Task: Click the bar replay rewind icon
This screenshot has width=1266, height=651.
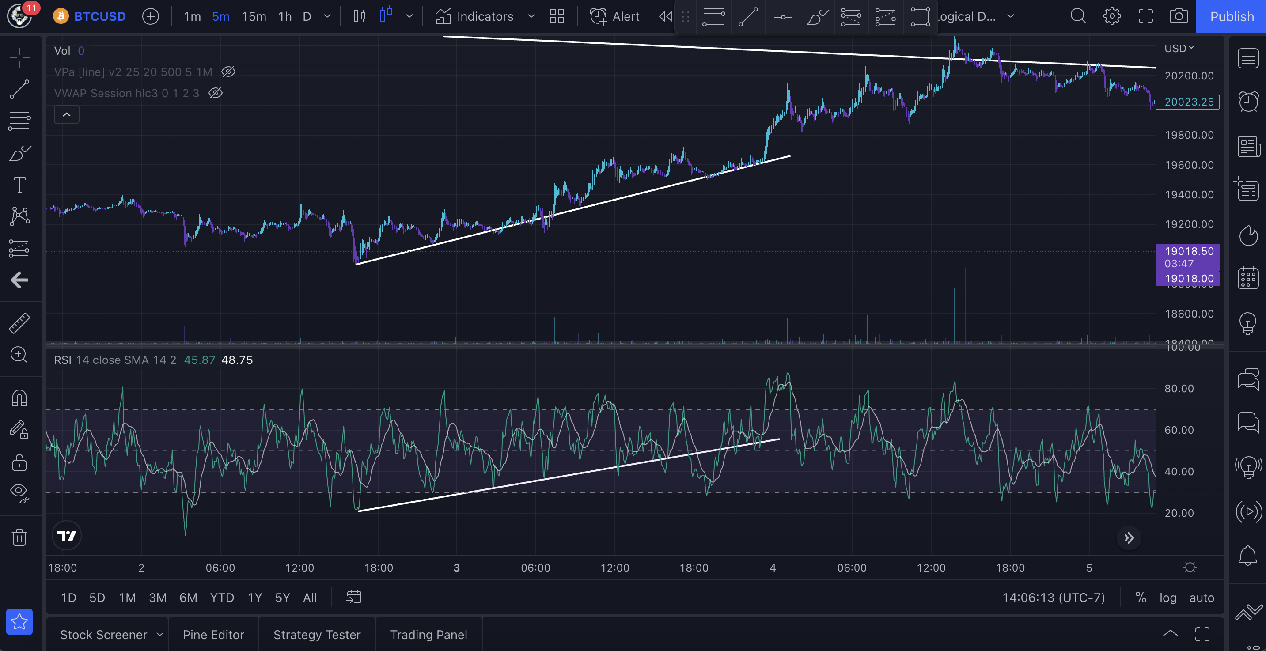Action: pyautogui.click(x=666, y=16)
